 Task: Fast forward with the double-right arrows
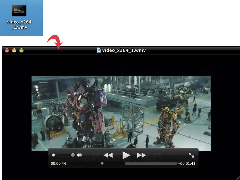pos(142,155)
